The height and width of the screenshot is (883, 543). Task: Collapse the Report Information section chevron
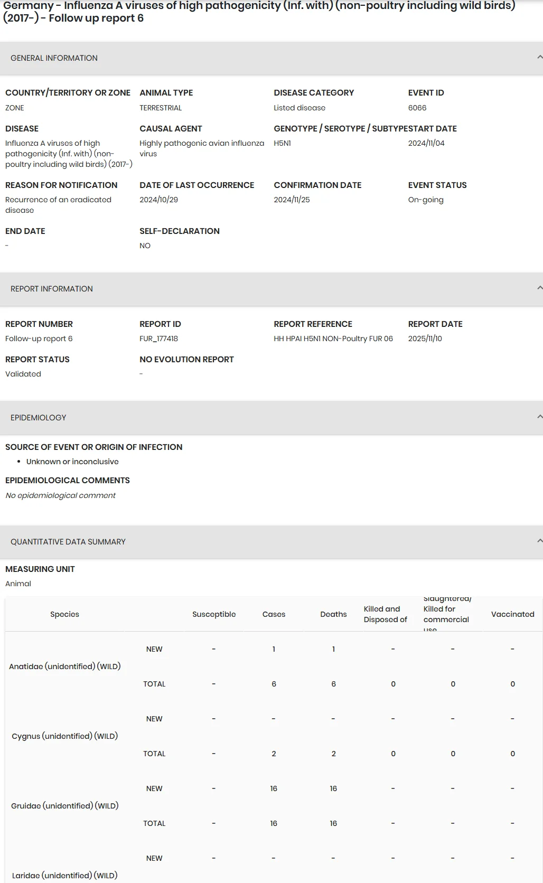coord(539,288)
